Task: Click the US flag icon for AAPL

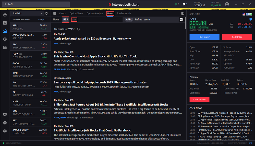Action: tap(244, 14)
